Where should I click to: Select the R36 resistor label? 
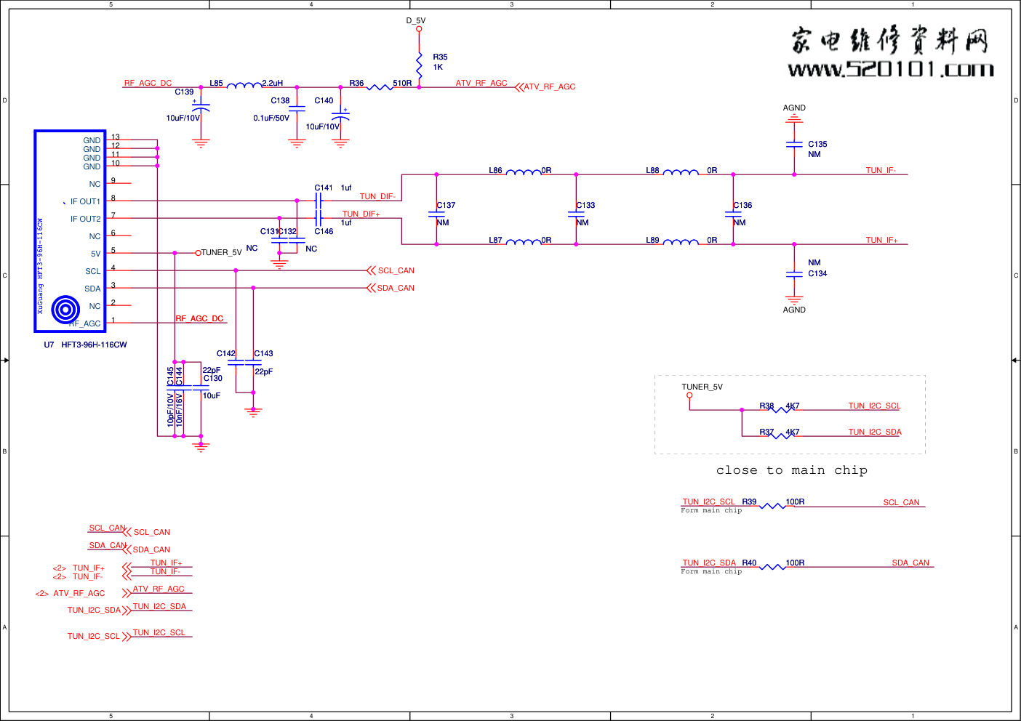[x=356, y=83]
